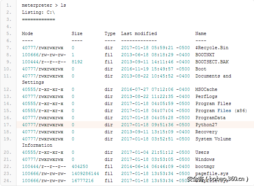
Task: Click the BOOTNXT size value '1'
Action: 73,55
